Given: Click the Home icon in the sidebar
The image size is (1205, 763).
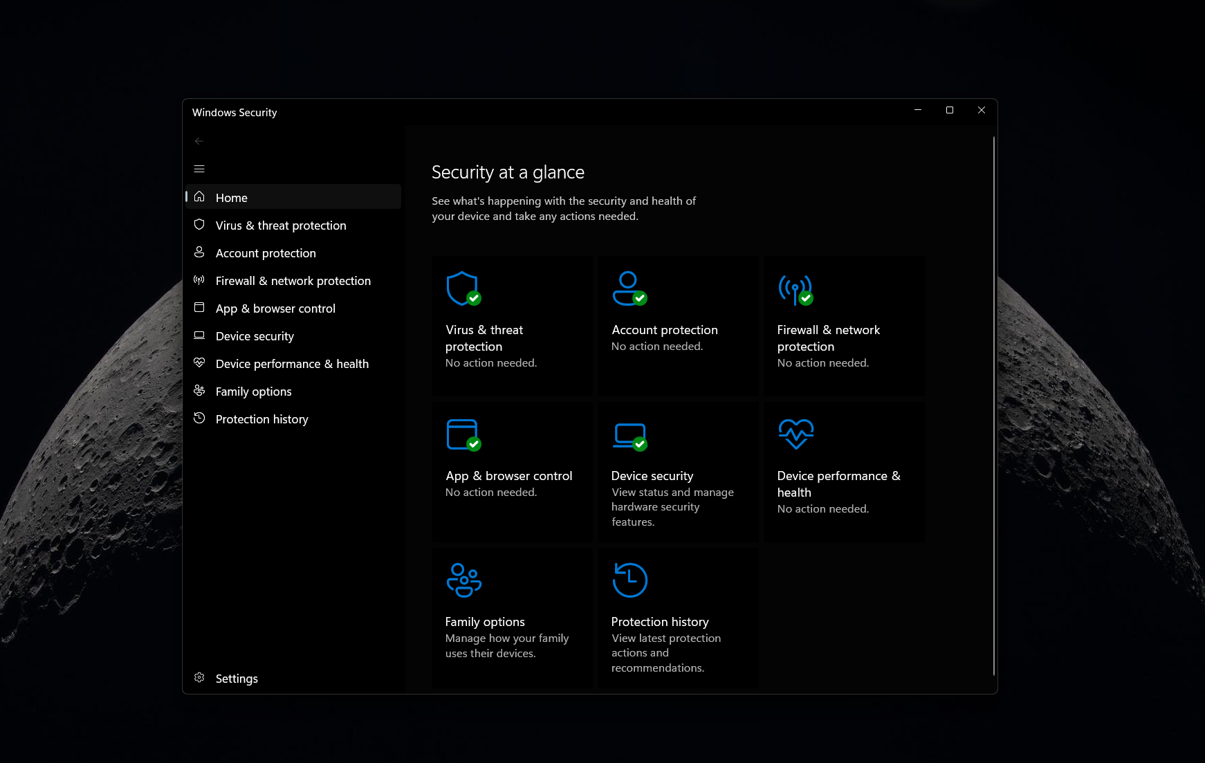Looking at the screenshot, I should [x=199, y=196].
